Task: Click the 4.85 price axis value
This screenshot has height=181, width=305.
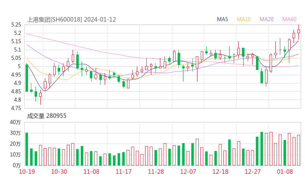Action: (16, 91)
